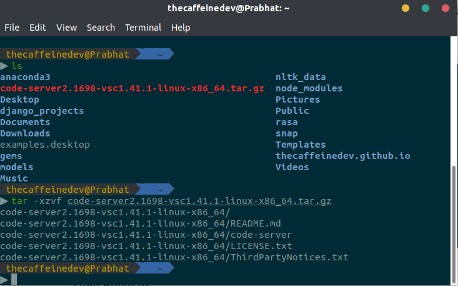
Task: Open the Search menu
Action: coord(101,28)
